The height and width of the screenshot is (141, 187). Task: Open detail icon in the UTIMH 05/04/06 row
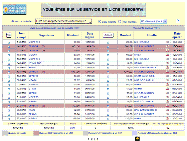click(167, 89)
